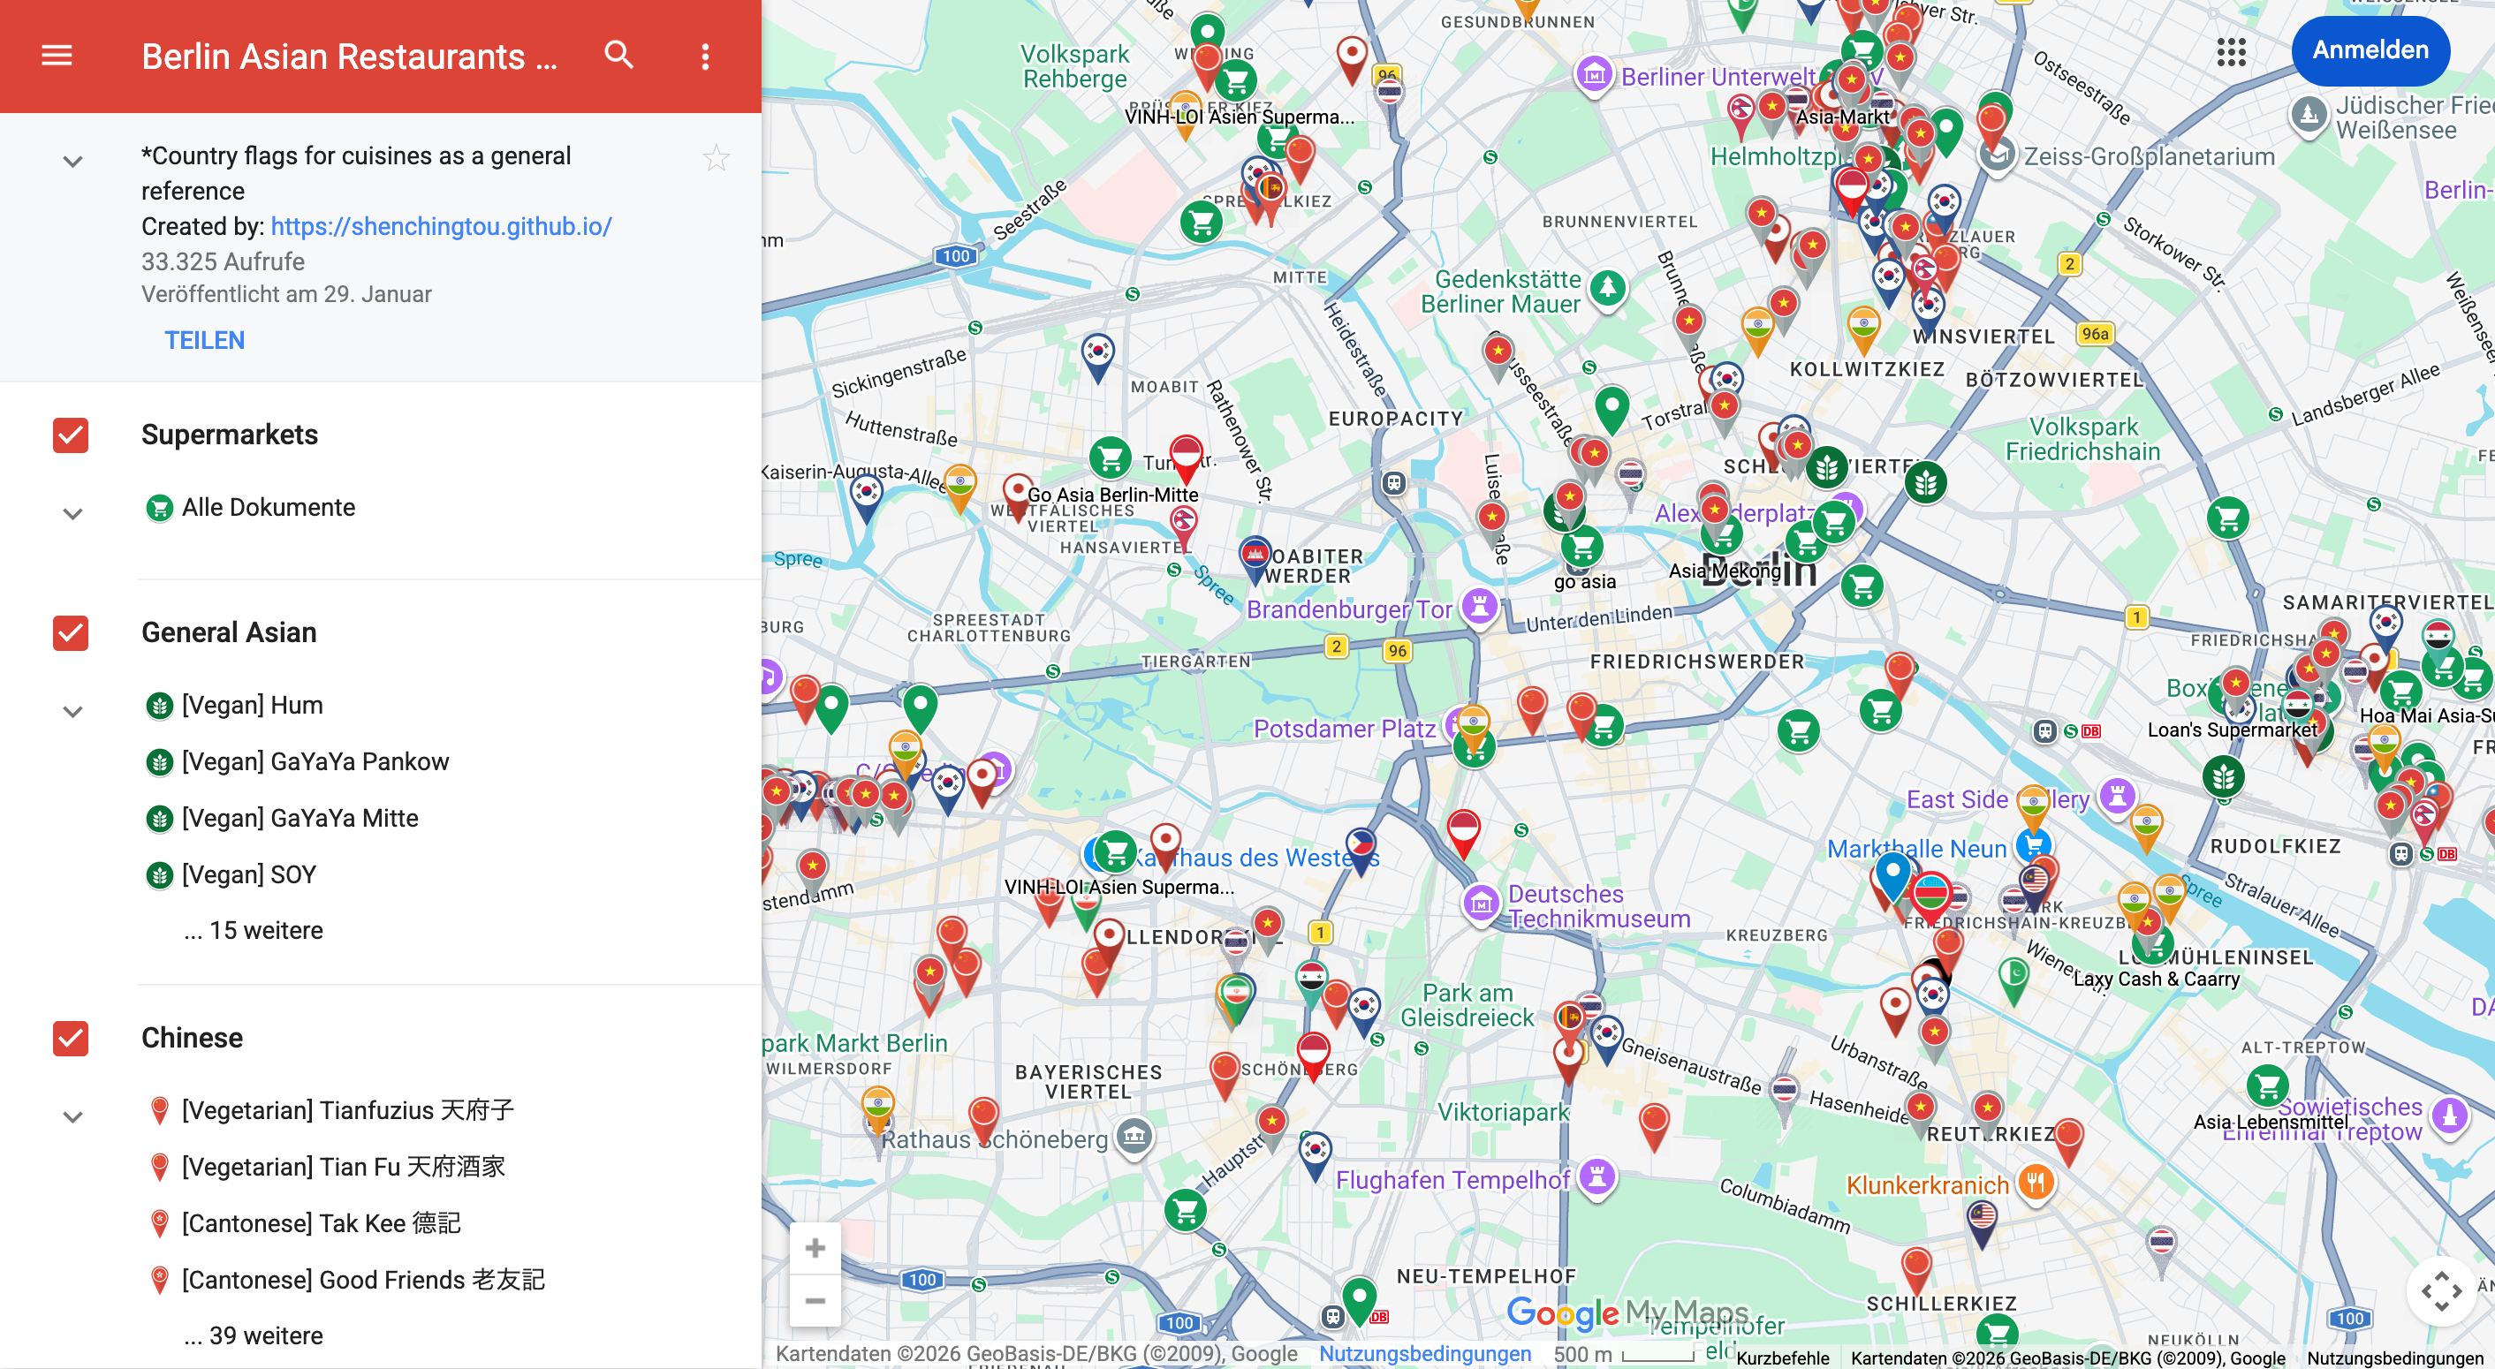
Task: Click the Brandenburger Tor landmark icon
Action: (x=1479, y=608)
